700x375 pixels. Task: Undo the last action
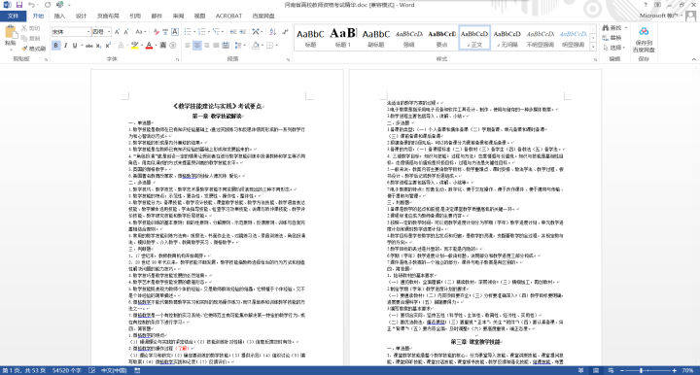(31, 5)
